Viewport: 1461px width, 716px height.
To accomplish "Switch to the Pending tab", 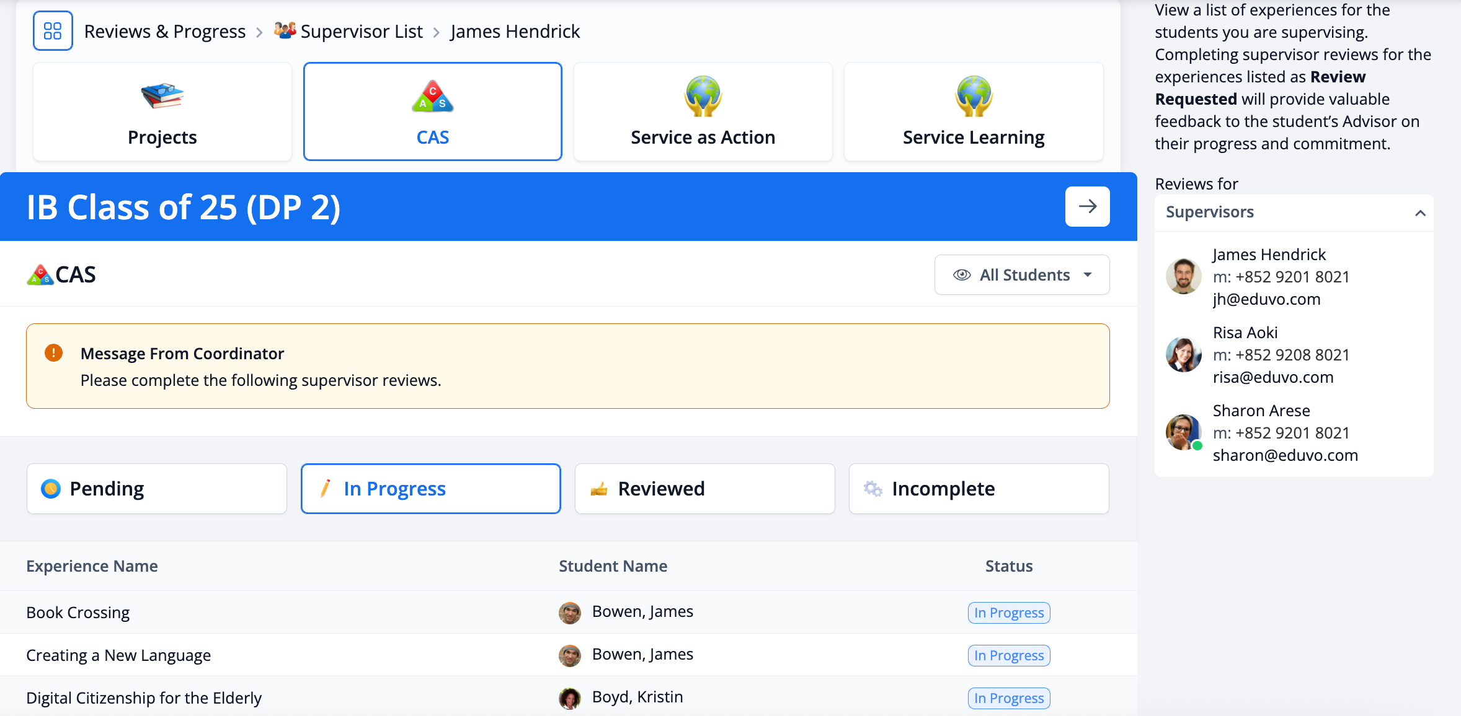I will click(157, 489).
